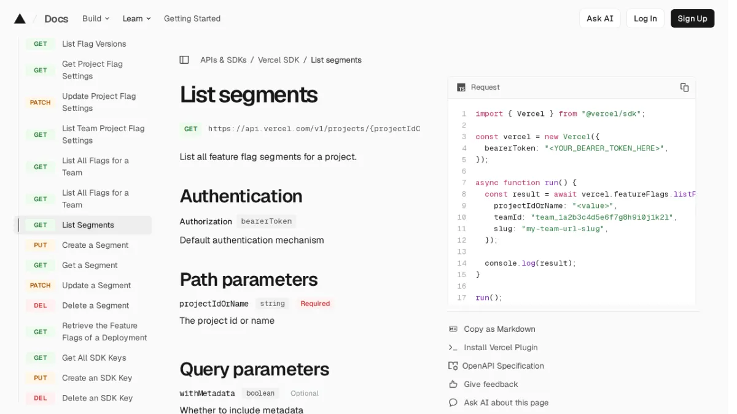Select List Segments in sidebar
This screenshot has height=414, width=737.
pos(83,225)
